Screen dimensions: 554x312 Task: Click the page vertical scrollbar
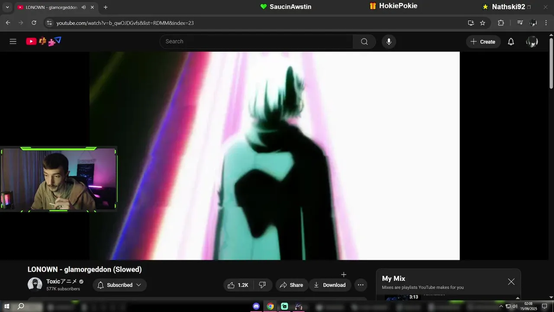point(551,63)
